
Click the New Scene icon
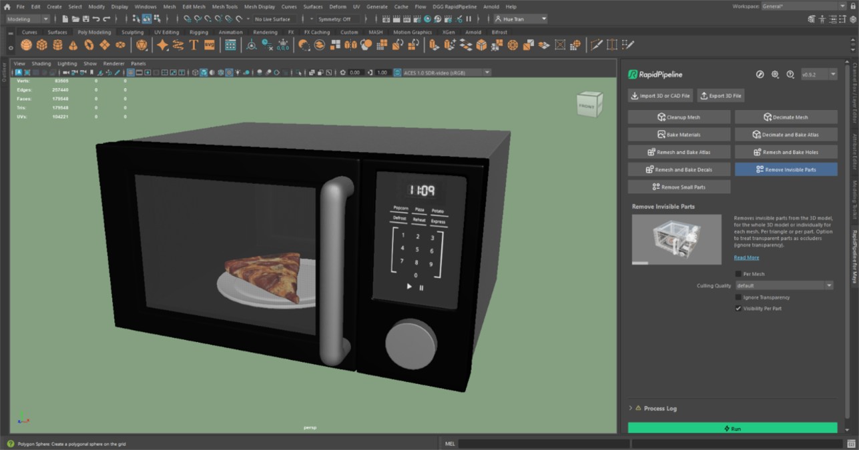point(65,19)
